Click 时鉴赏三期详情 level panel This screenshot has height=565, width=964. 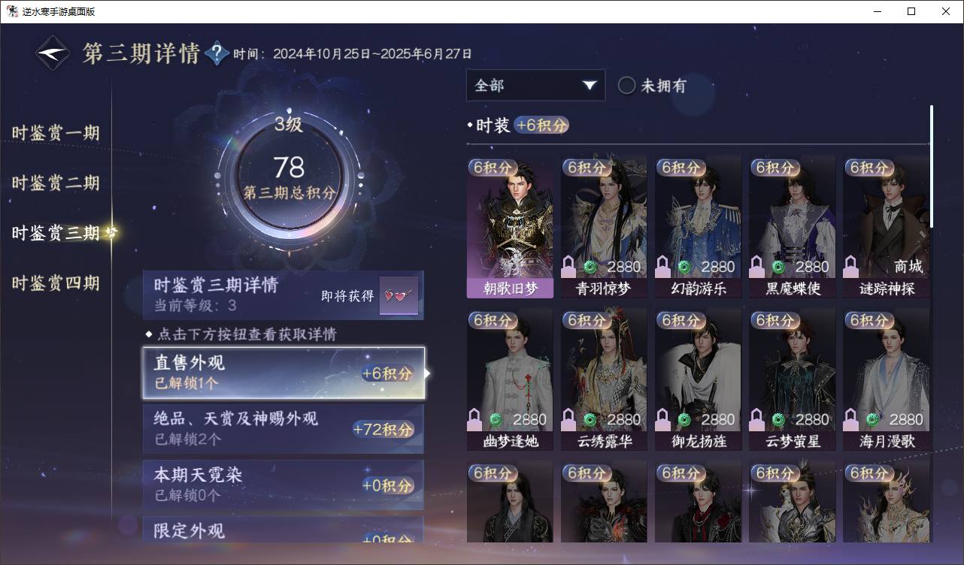(x=283, y=295)
